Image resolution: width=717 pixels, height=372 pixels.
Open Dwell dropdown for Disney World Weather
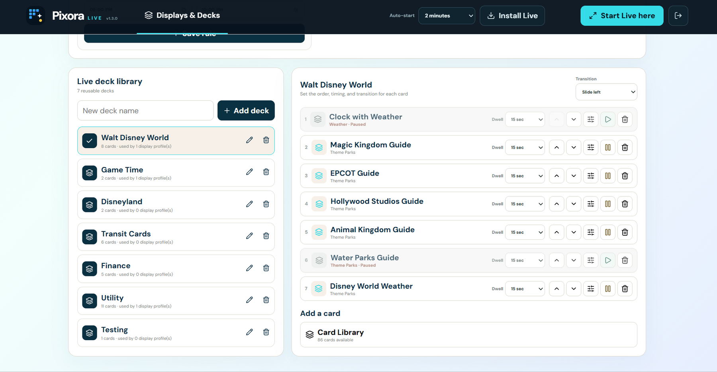525,289
